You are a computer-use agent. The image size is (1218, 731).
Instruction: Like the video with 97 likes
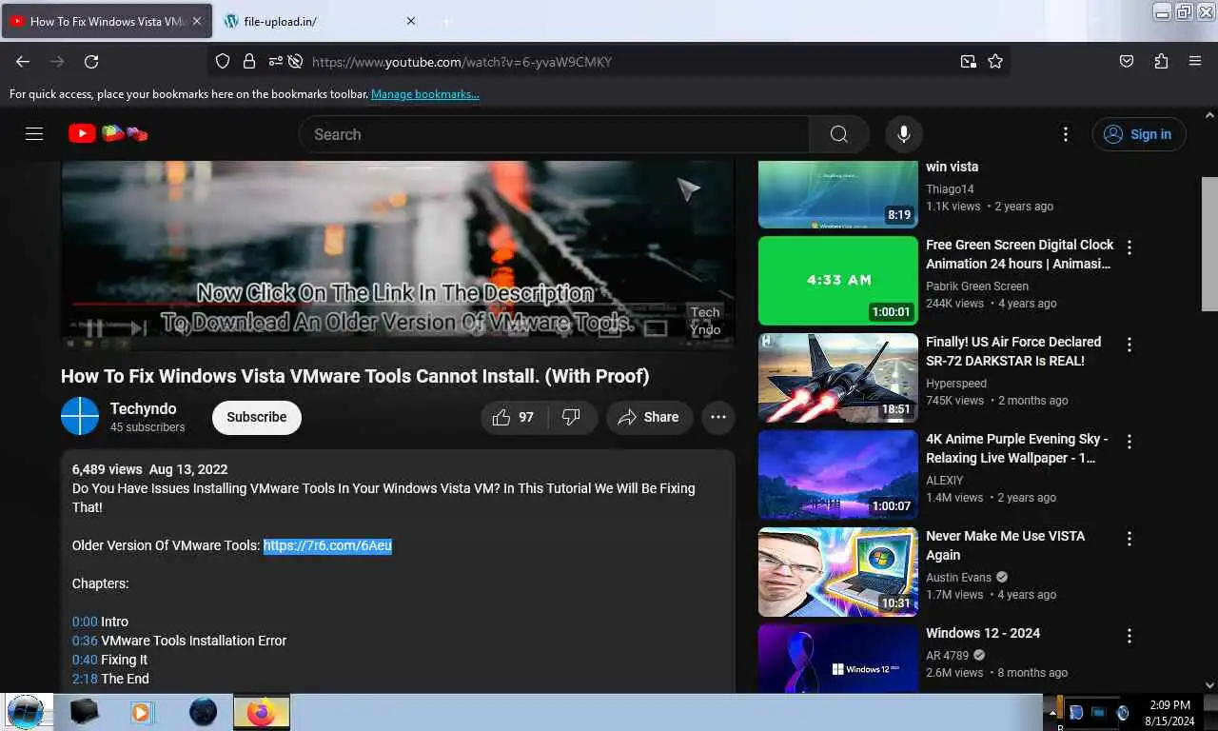click(x=514, y=417)
